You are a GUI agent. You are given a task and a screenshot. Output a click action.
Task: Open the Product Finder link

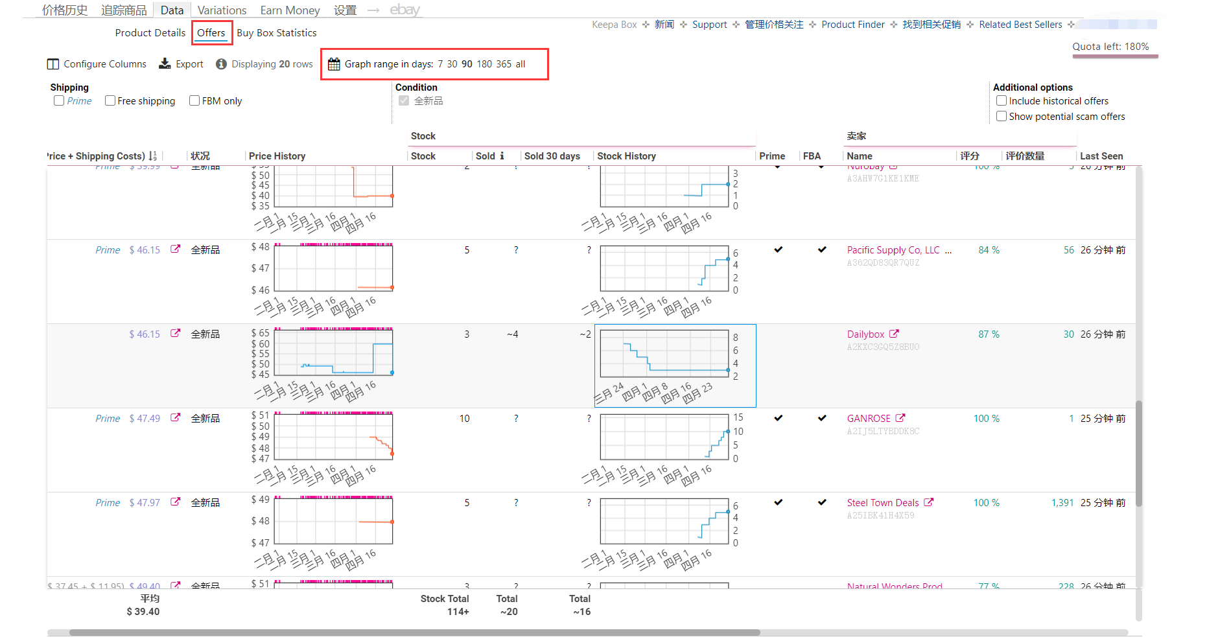click(852, 25)
